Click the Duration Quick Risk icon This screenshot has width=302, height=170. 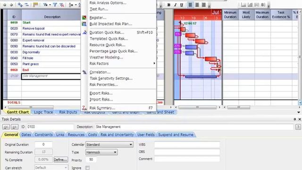click(x=84, y=33)
